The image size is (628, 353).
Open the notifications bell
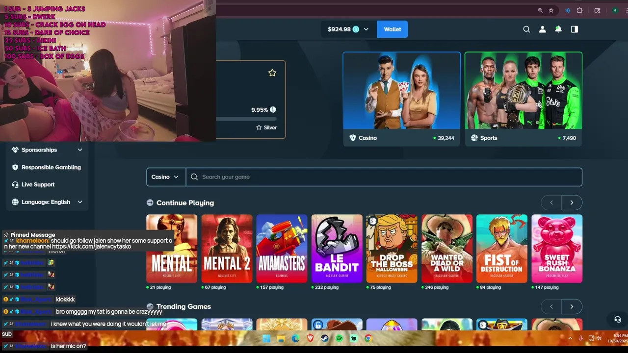coord(558,29)
